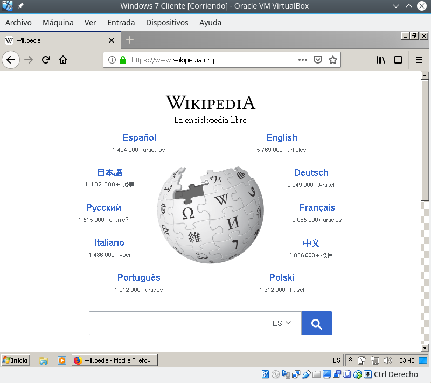Screen dimensions: 431x383
Task: Click the green padlock connection icon
Action: pyautogui.click(x=123, y=60)
